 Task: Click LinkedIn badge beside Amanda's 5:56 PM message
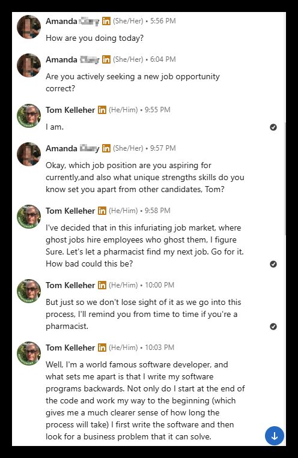106,21
